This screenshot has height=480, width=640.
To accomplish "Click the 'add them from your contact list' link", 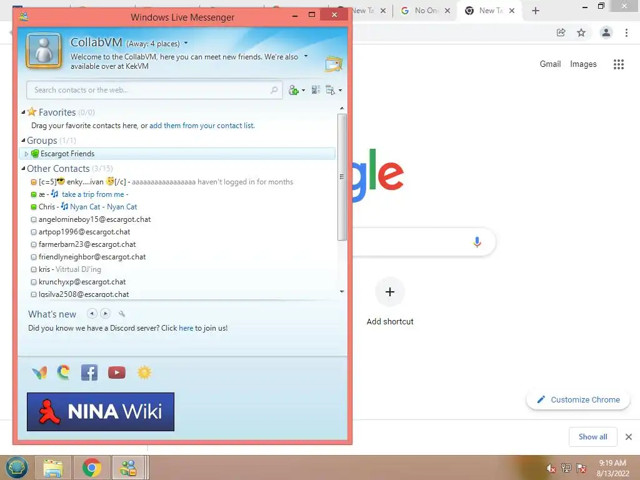I will [202, 126].
